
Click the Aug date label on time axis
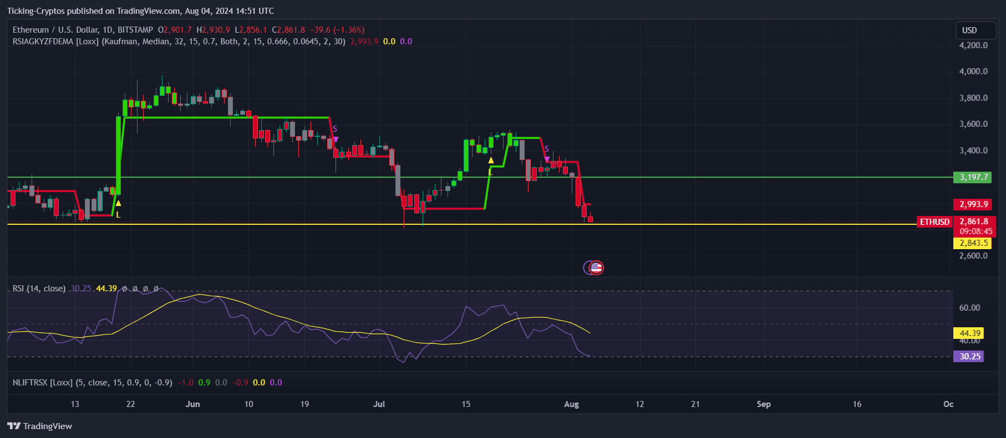(x=571, y=404)
